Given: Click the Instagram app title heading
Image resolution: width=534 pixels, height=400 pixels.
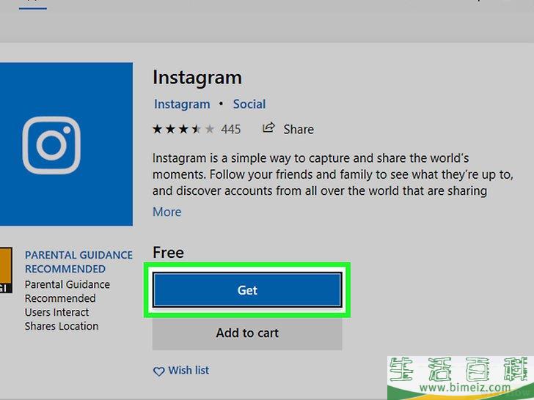Looking at the screenshot, I should [197, 78].
